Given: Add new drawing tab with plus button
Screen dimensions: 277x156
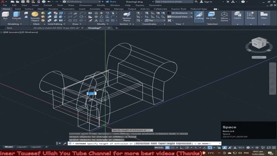Looking at the screenshot, I should 116,28.
